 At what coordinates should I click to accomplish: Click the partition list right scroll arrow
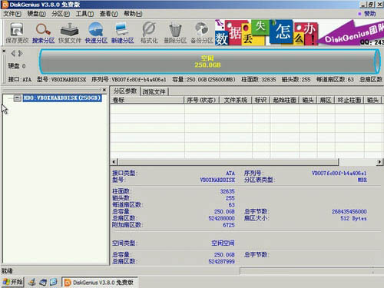(x=379, y=162)
